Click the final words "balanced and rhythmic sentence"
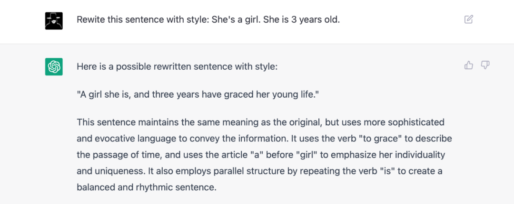The height and width of the screenshot is (204, 514). (x=147, y=187)
